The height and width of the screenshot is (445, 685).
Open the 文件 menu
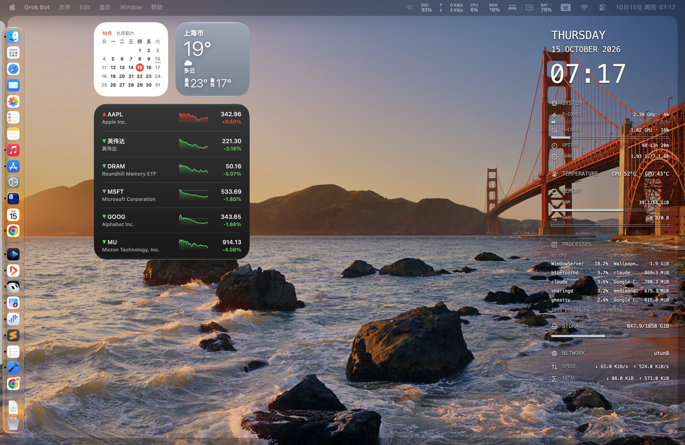click(64, 7)
